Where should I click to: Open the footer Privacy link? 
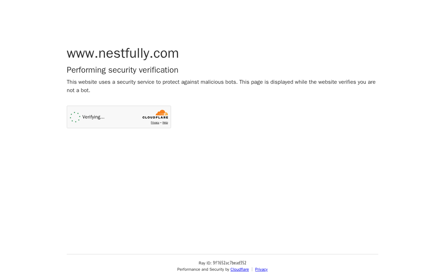[261, 269]
